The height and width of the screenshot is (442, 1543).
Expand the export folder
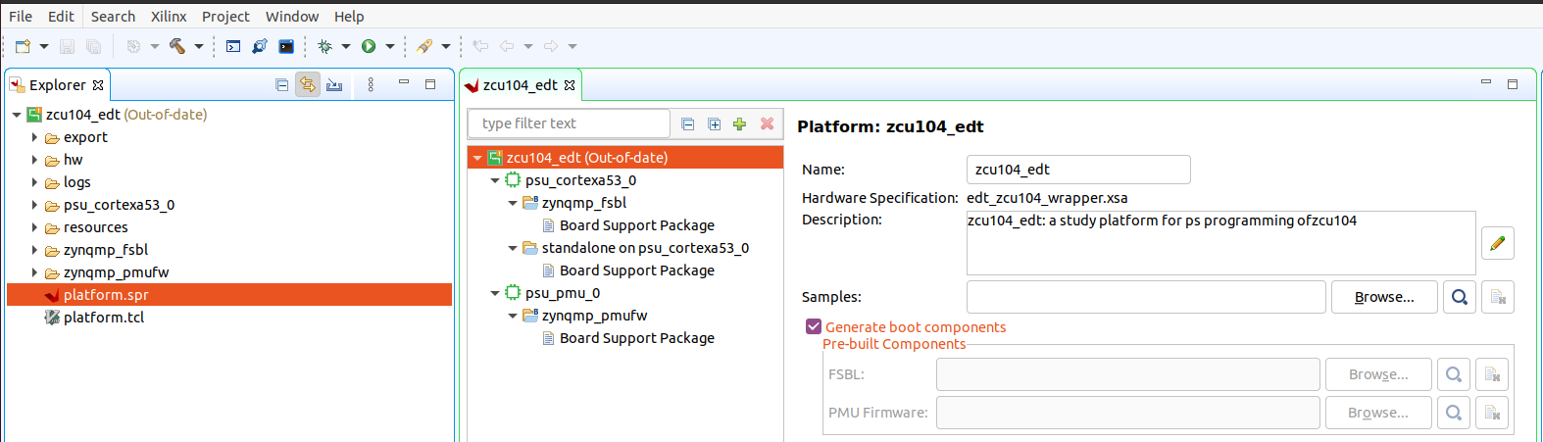coord(34,137)
